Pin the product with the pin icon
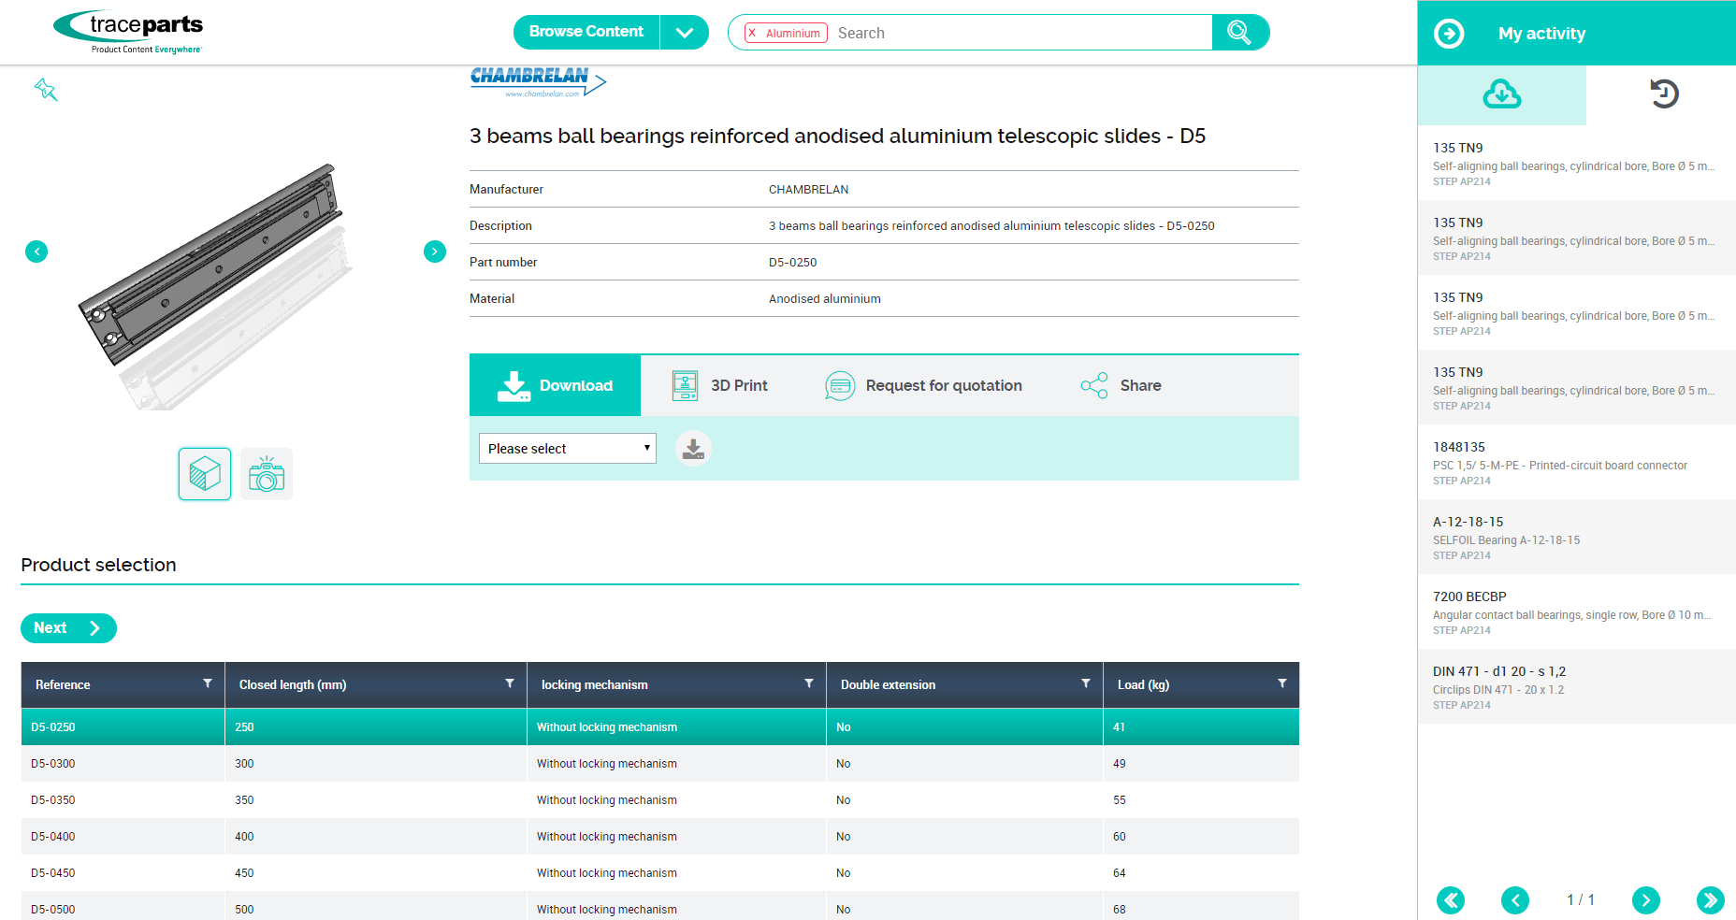The height and width of the screenshot is (920, 1736). pyautogui.click(x=46, y=90)
